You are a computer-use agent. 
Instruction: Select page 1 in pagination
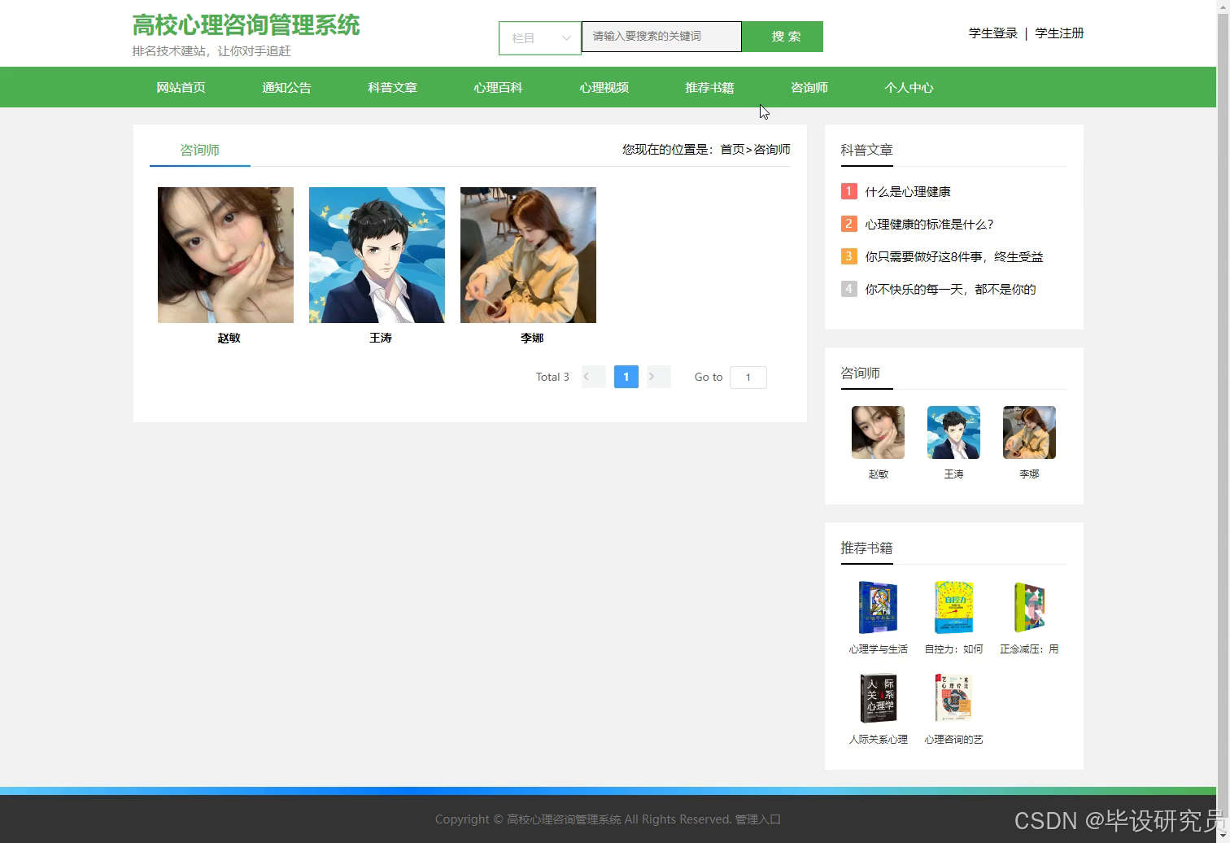(x=626, y=377)
